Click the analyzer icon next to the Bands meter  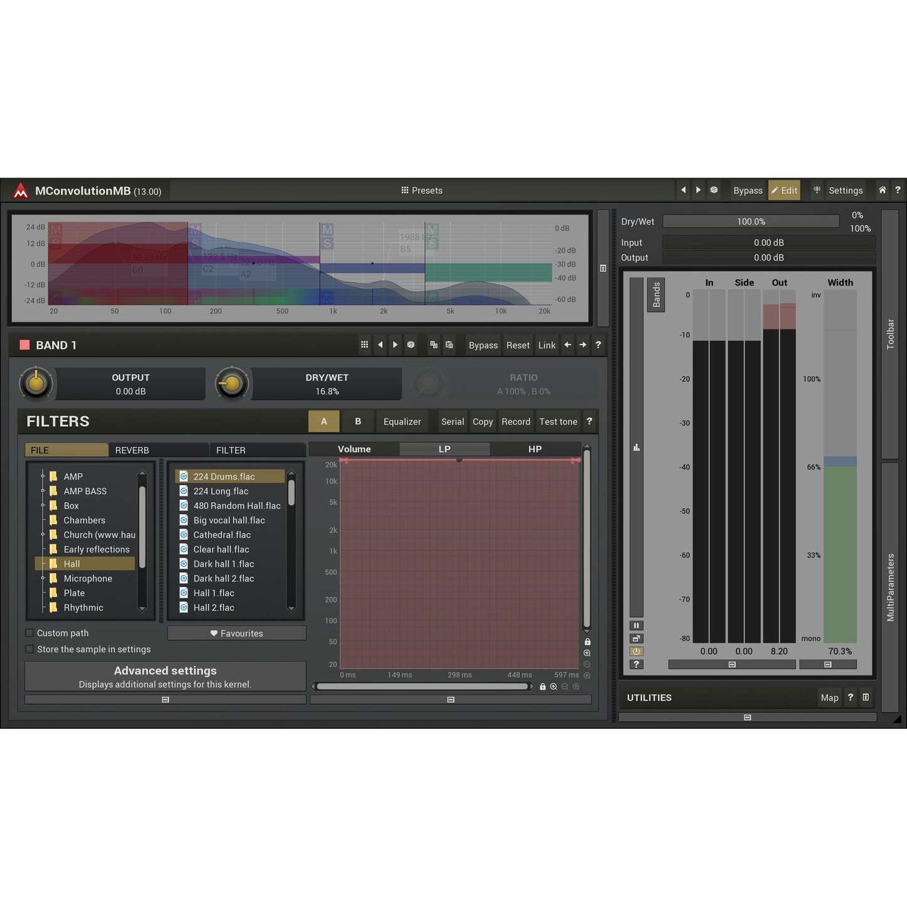636,447
